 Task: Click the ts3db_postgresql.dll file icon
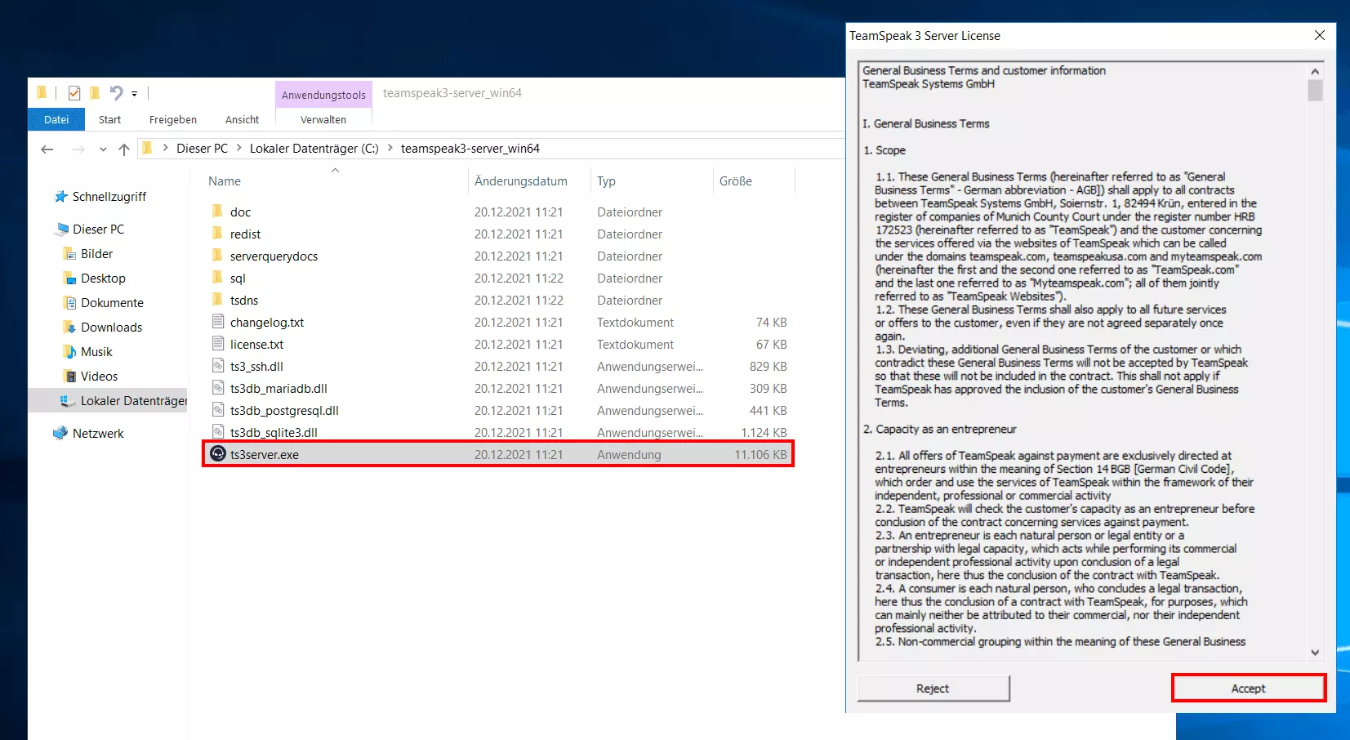pos(218,410)
